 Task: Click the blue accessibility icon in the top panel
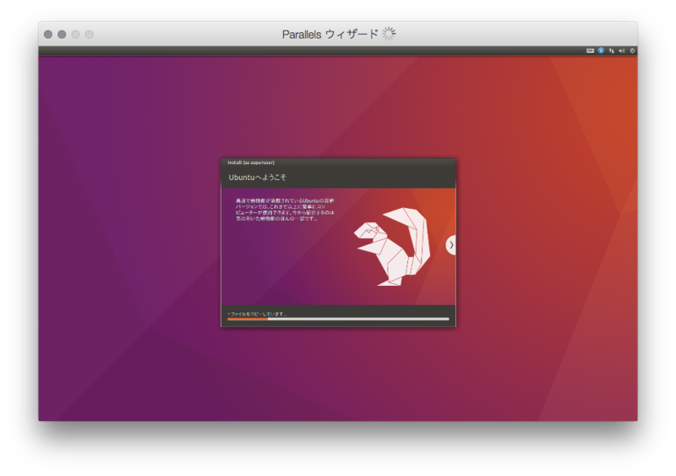(x=601, y=51)
